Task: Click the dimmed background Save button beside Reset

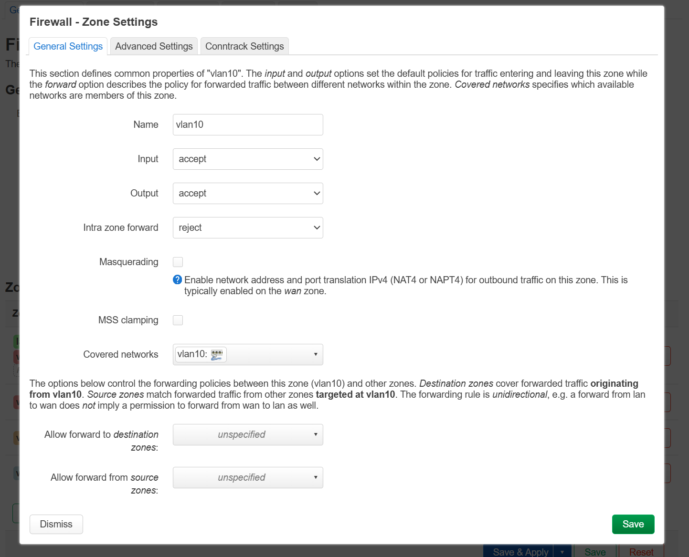Action: pyautogui.click(x=595, y=552)
